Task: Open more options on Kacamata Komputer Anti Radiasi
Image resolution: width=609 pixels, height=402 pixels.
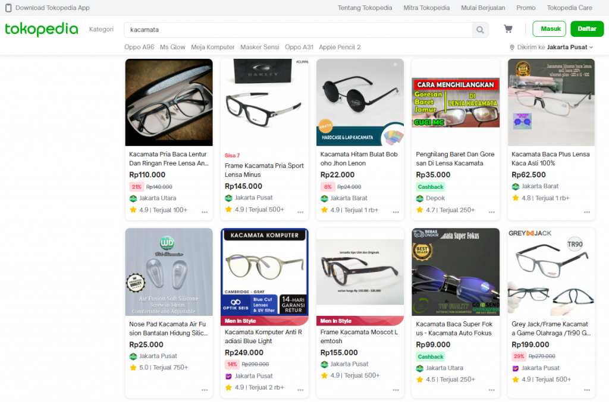Action: [x=300, y=390]
